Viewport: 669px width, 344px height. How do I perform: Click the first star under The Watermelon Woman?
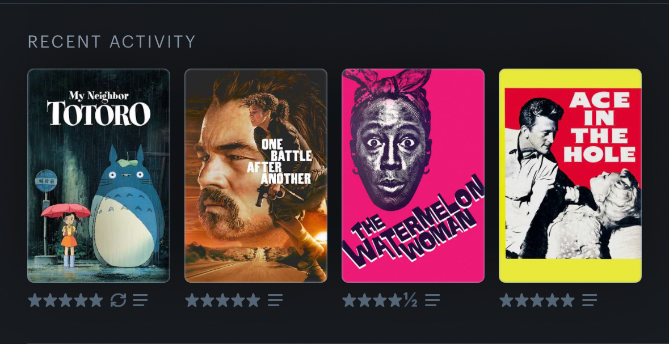tap(349, 300)
